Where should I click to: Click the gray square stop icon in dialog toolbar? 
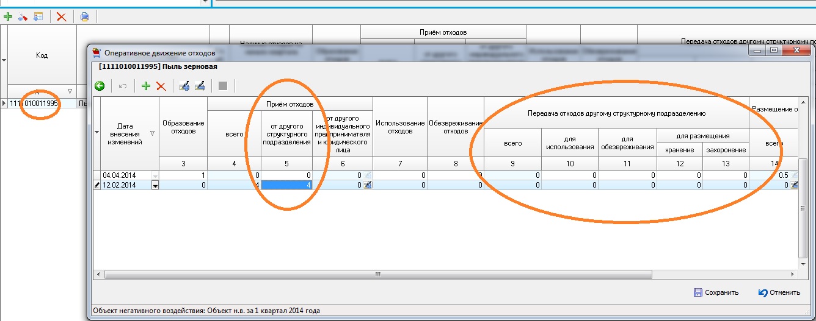click(223, 86)
